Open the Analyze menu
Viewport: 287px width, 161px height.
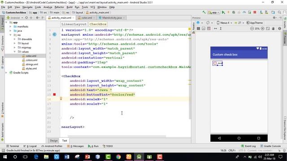[x=48, y=7]
